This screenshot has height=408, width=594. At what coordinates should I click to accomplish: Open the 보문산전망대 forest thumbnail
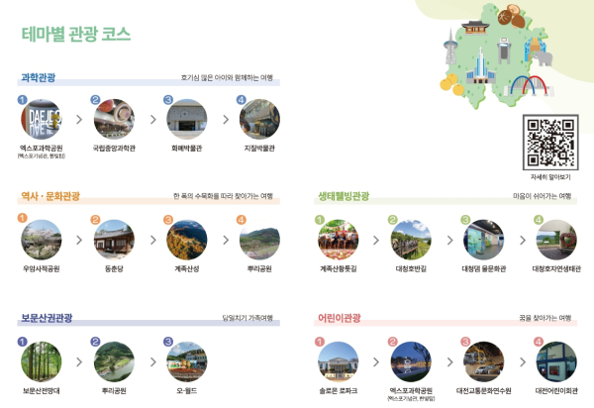click(x=41, y=362)
